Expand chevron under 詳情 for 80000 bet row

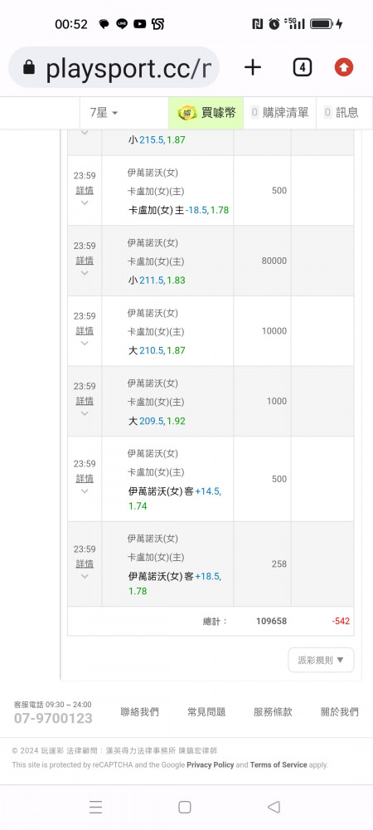(85, 273)
